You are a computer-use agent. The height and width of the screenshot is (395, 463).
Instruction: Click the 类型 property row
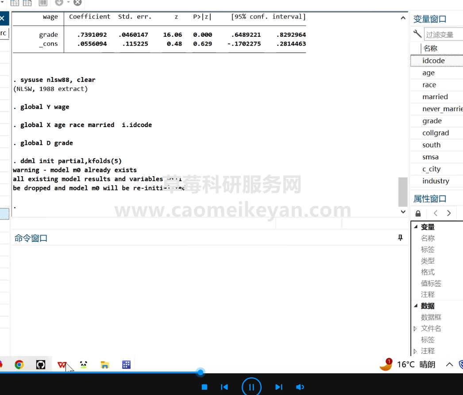click(x=428, y=261)
